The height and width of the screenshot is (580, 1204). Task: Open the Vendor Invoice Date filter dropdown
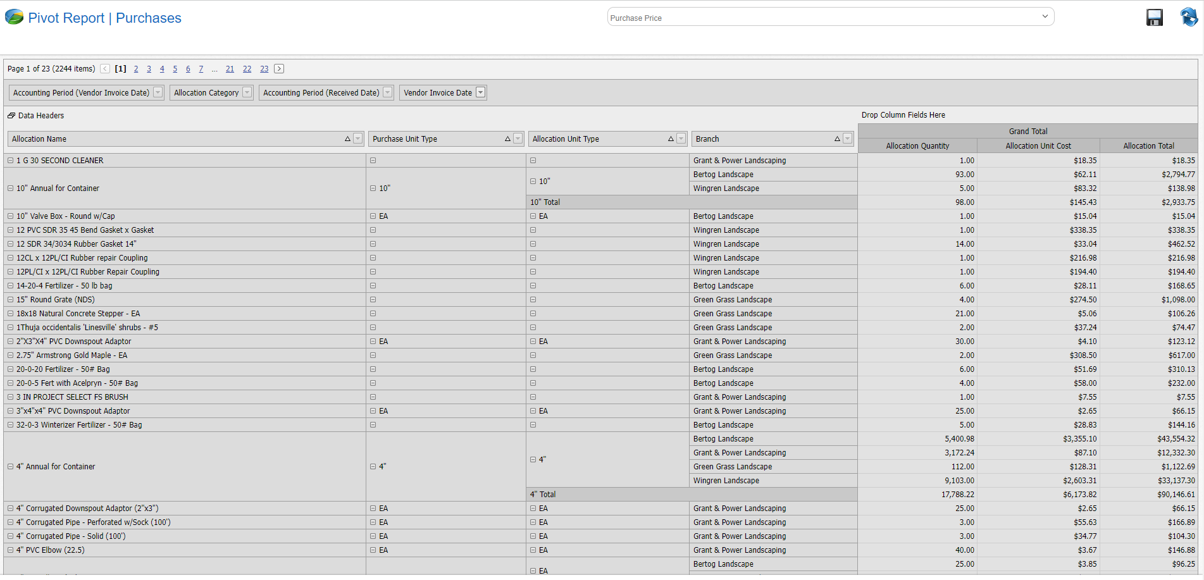coord(481,92)
